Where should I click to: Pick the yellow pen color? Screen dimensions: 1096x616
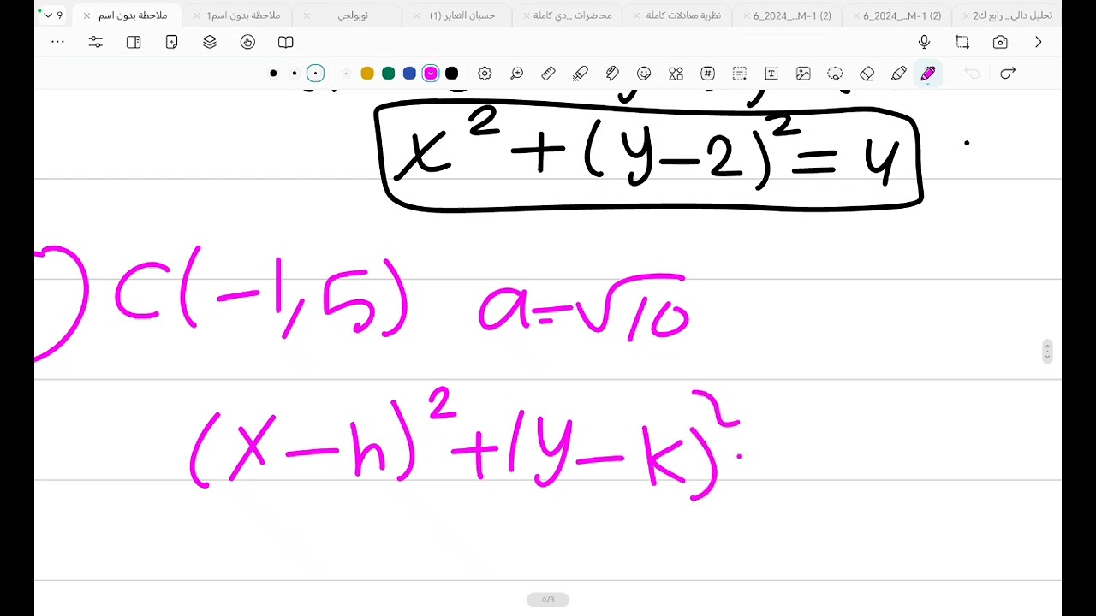pyautogui.click(x=367, y=74)
